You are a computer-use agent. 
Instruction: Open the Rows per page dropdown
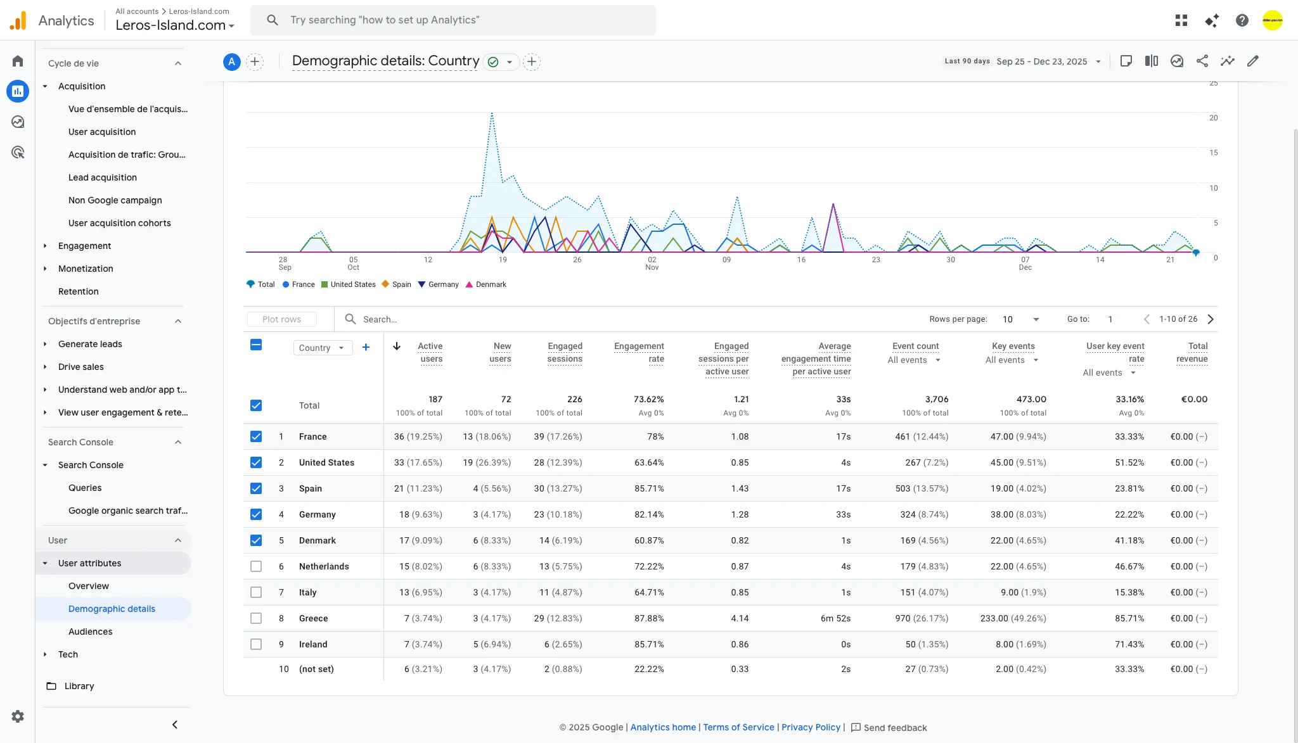[1021, 319]
